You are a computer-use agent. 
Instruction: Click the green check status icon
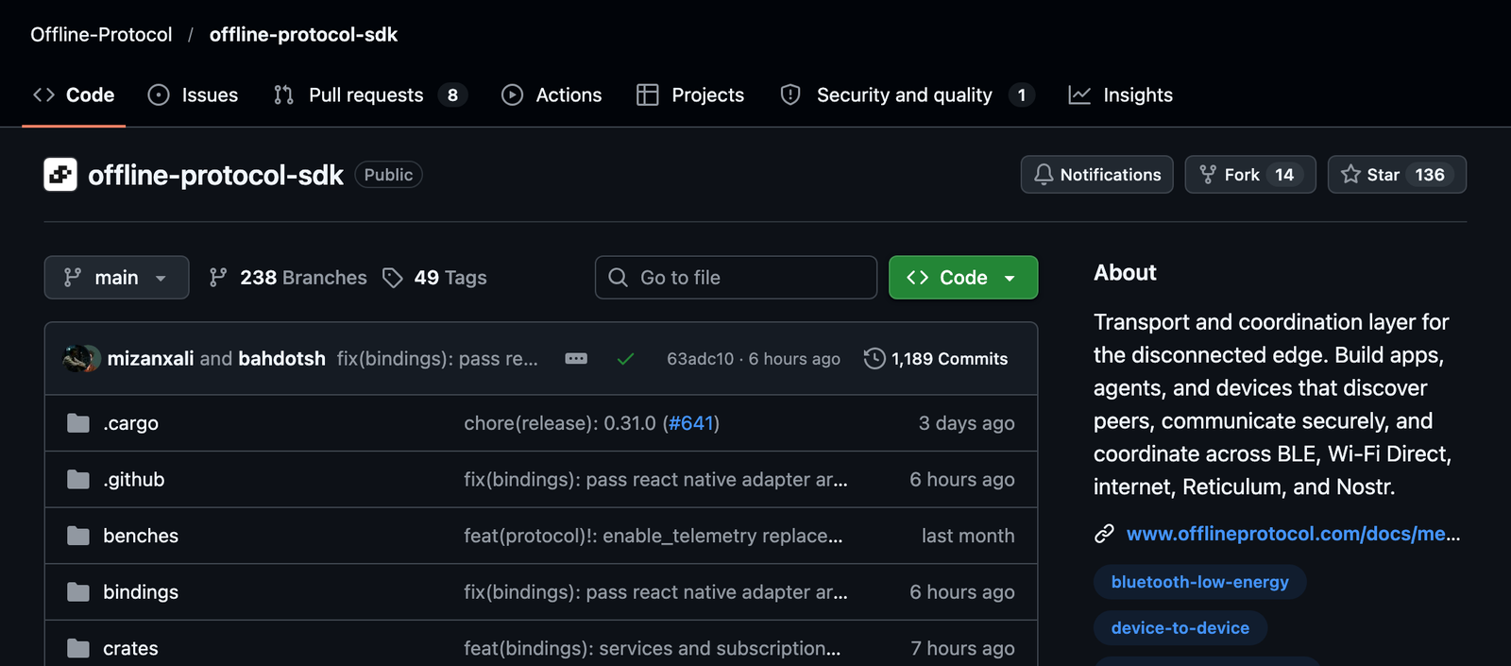pyautogui.click(x=625, y=359)
